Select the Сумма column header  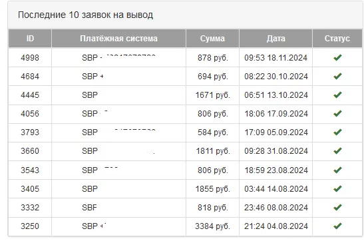point(212,39)
